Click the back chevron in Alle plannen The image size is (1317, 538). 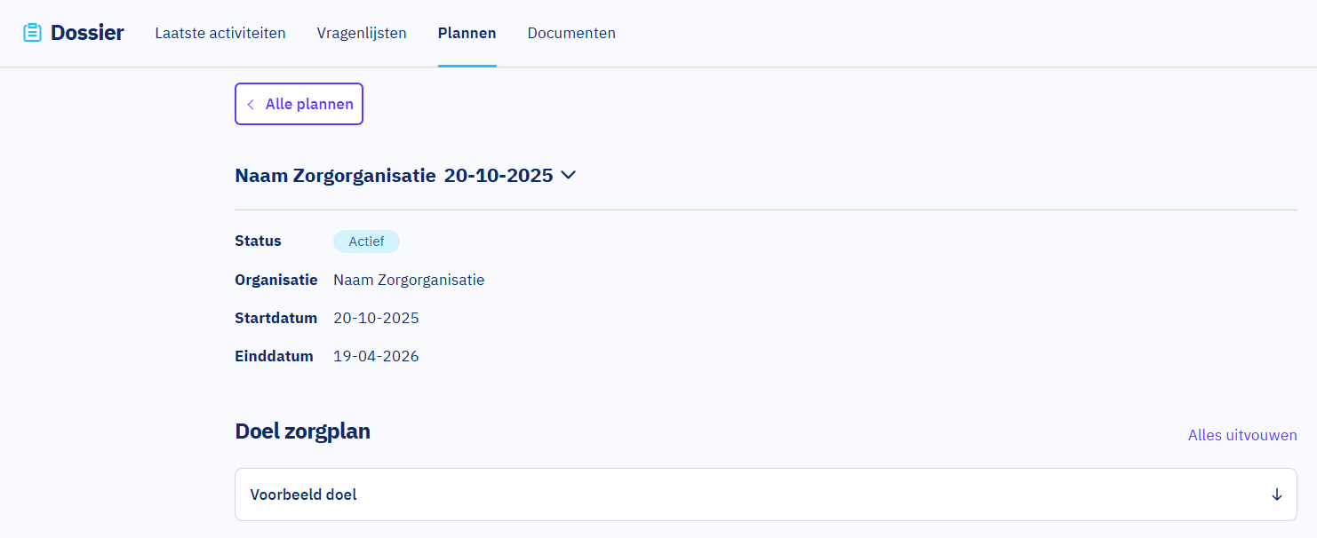click(x=251, y=105)
